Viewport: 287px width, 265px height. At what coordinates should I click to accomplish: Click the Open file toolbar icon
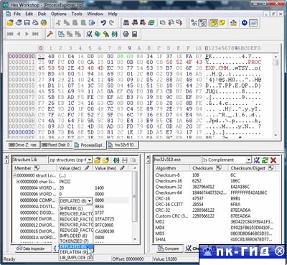[10, 23]
